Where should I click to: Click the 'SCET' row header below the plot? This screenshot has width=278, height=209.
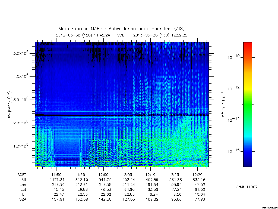click(22, 175)
